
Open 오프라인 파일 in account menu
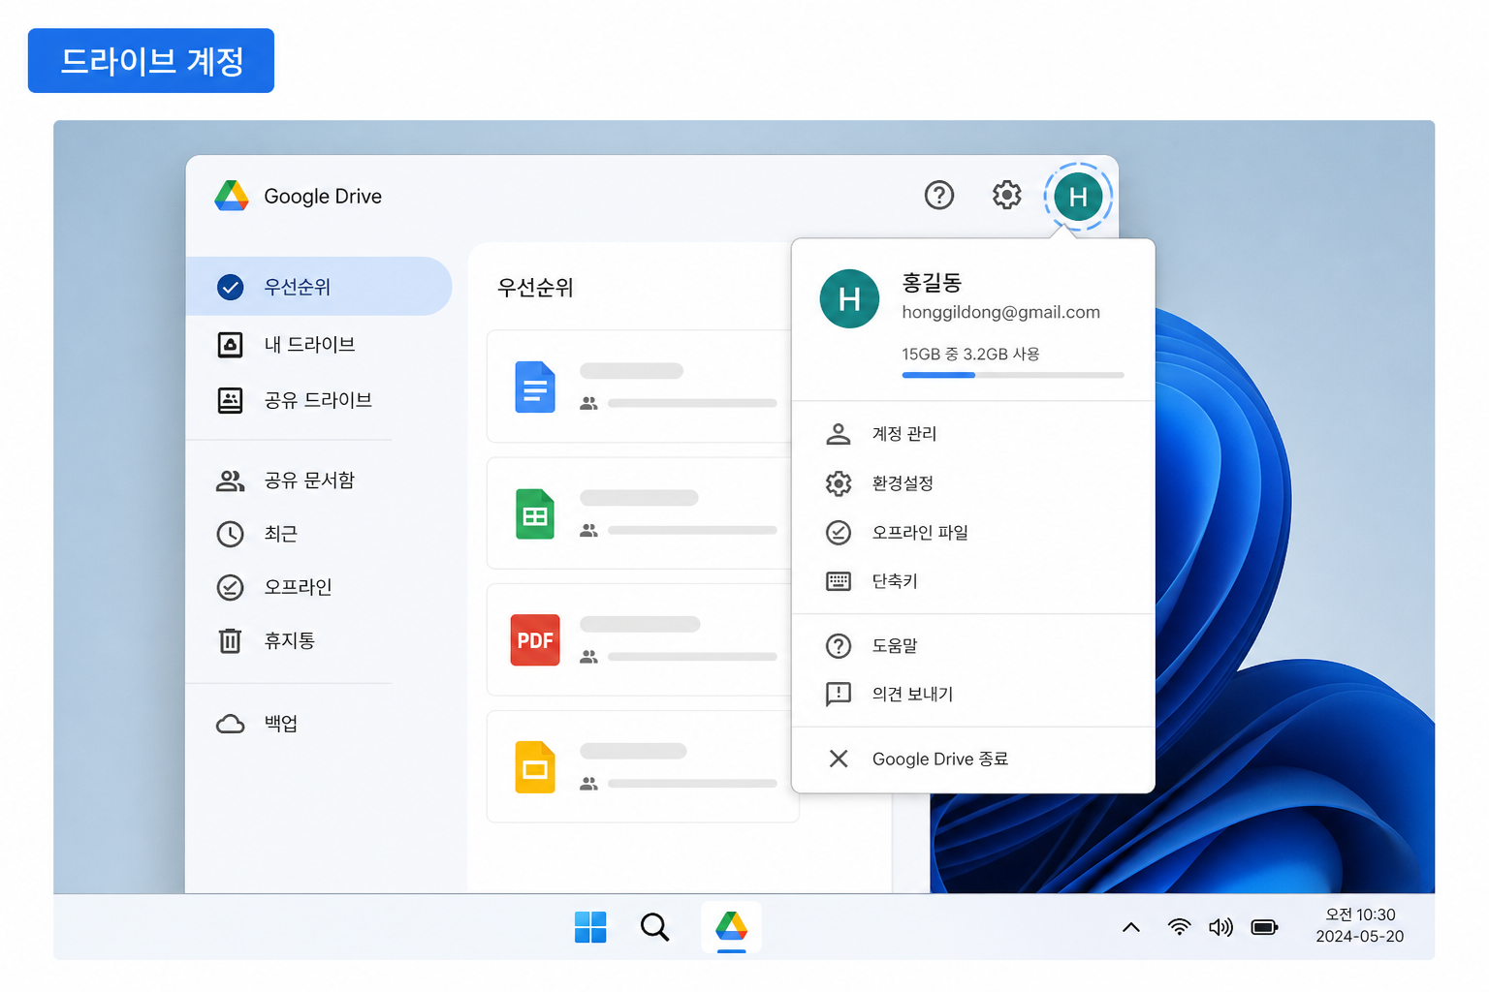973,533
